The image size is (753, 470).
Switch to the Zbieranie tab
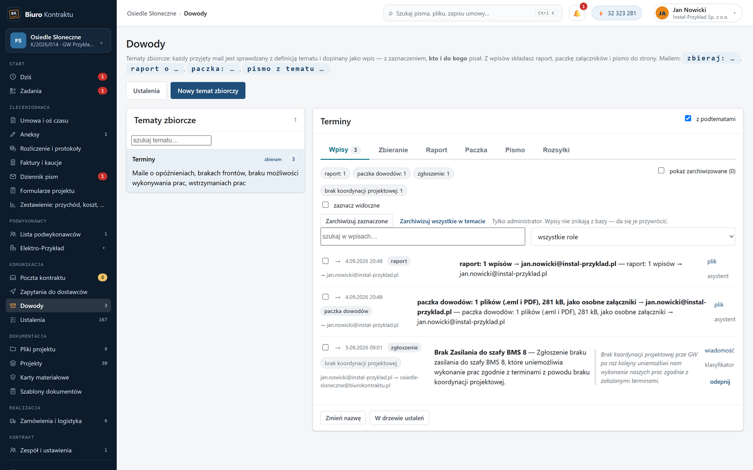pyautogui.click(x=393, y=150)
